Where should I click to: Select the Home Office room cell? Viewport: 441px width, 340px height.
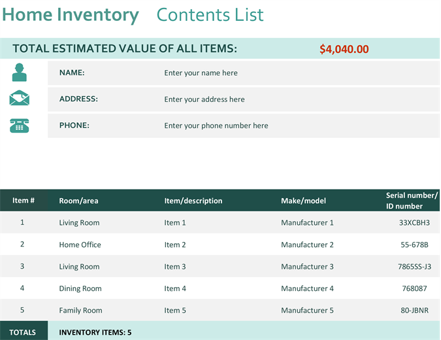point(80,245)
